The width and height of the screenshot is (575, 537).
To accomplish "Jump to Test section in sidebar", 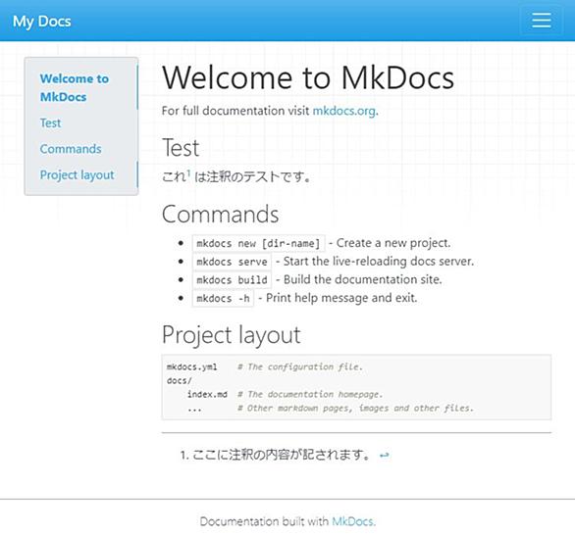I will (x=50, y=122).
